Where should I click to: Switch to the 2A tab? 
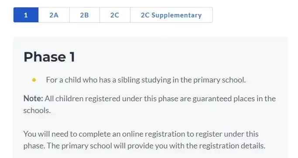[x=54, y=15]
